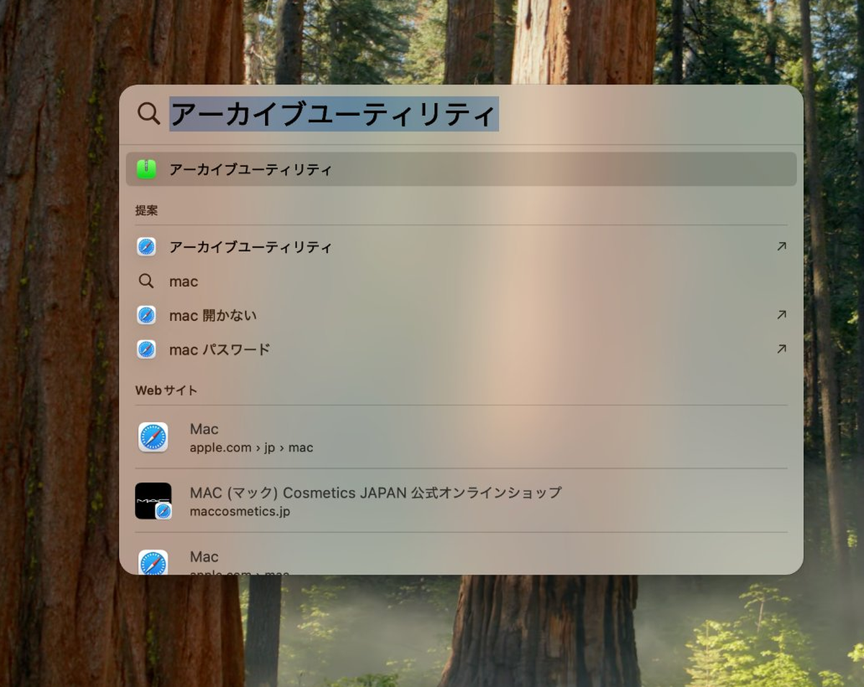Click the arrow next to "mac 開かない" row
This screenshot has height=687, width=864.
[781, 315]
